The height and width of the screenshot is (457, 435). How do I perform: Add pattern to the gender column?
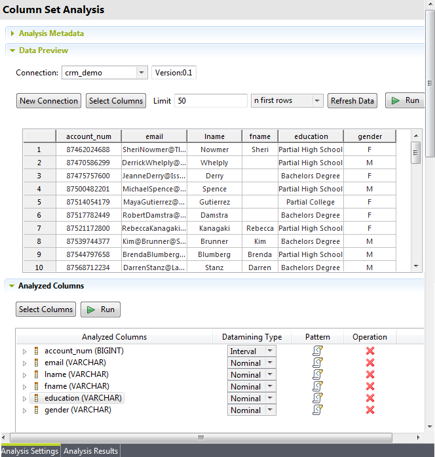coord(318,410)
